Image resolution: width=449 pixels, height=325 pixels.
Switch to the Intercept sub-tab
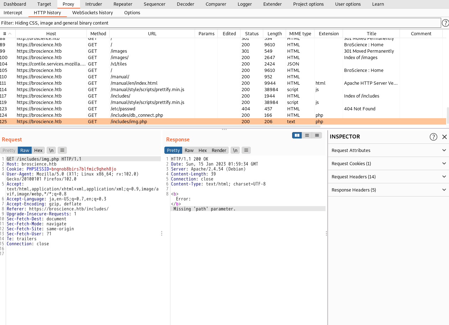pyautogui.click(x=13, y=12)
